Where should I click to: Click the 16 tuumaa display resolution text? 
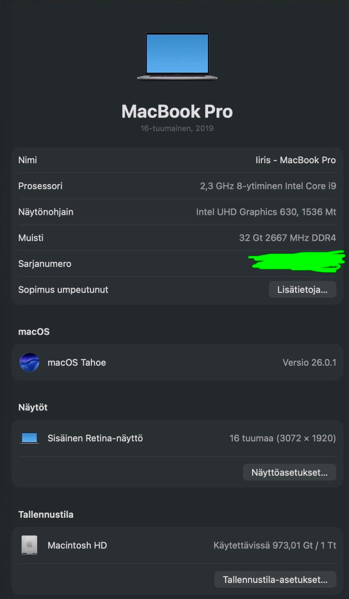pyautogui.click(x=282, y=438)
